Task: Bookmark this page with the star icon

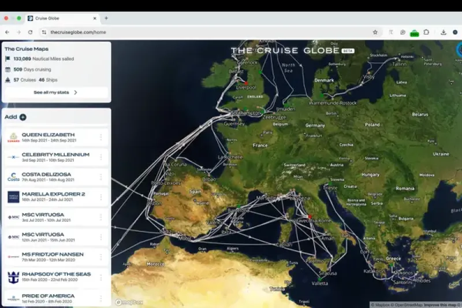Action: (x=375, y=32)
